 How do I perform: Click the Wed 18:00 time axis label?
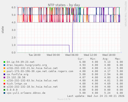(x=109, y=55)
